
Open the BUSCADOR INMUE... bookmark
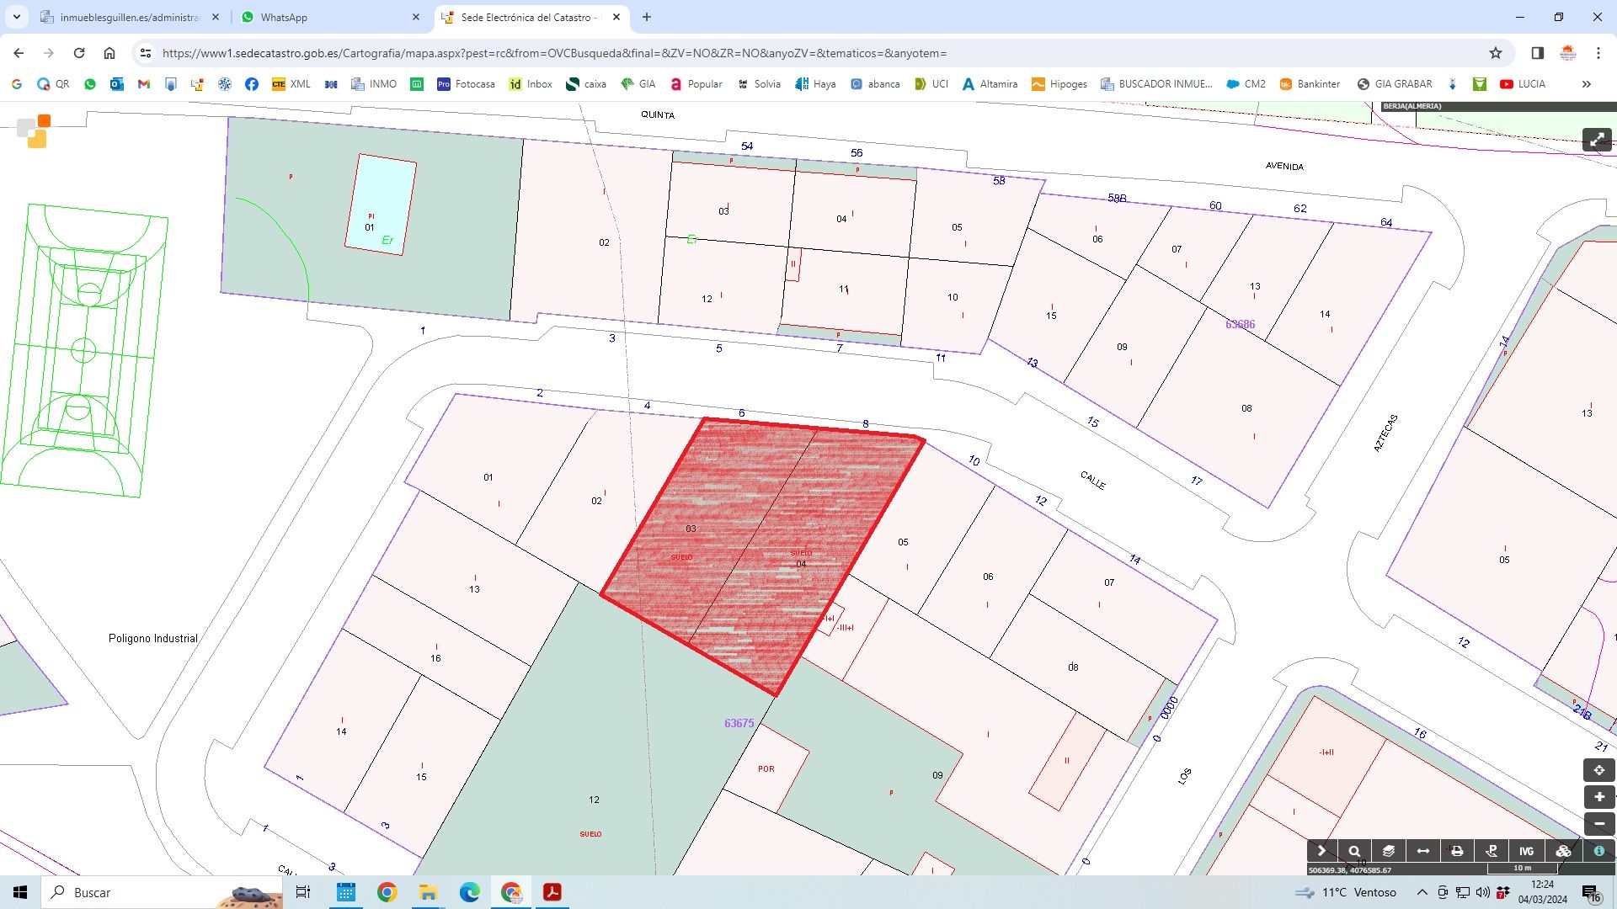(1156, 84)
